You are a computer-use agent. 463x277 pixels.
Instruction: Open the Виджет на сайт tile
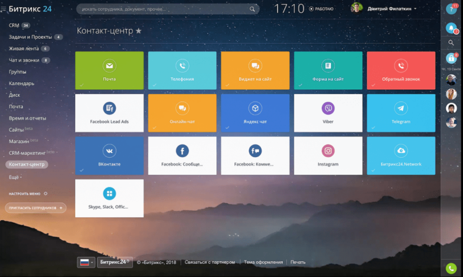click(255, 71)
